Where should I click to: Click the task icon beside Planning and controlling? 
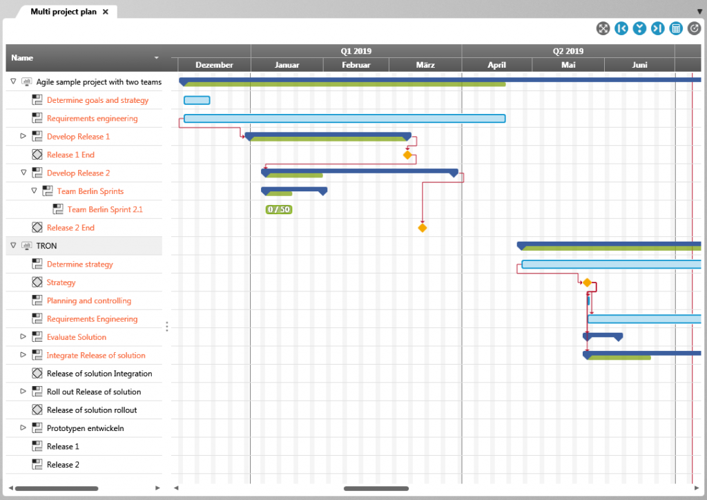pyautogui.click(x=37, y=300)
